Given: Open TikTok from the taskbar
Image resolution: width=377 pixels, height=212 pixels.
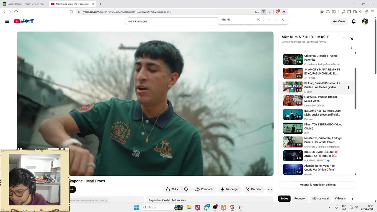Looking at the screenshot, I should pyautogui.click(x=198, y=207).
